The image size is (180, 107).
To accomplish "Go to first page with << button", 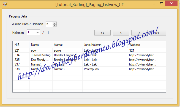I will (x=102, y=33).
